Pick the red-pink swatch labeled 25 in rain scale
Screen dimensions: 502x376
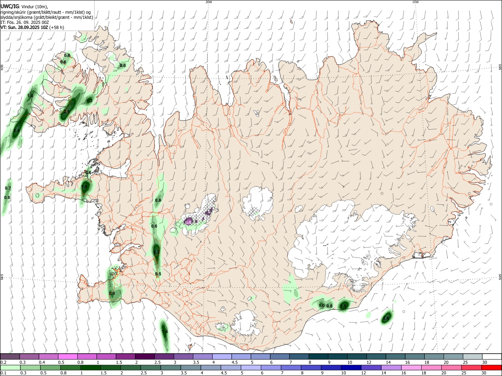tap(472, 367)
